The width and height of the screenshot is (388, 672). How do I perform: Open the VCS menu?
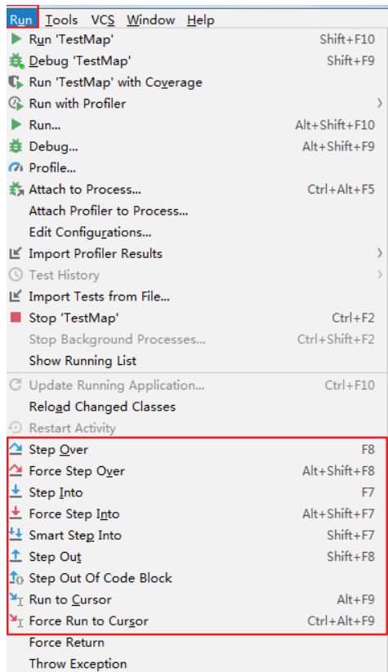click(103, 20)
